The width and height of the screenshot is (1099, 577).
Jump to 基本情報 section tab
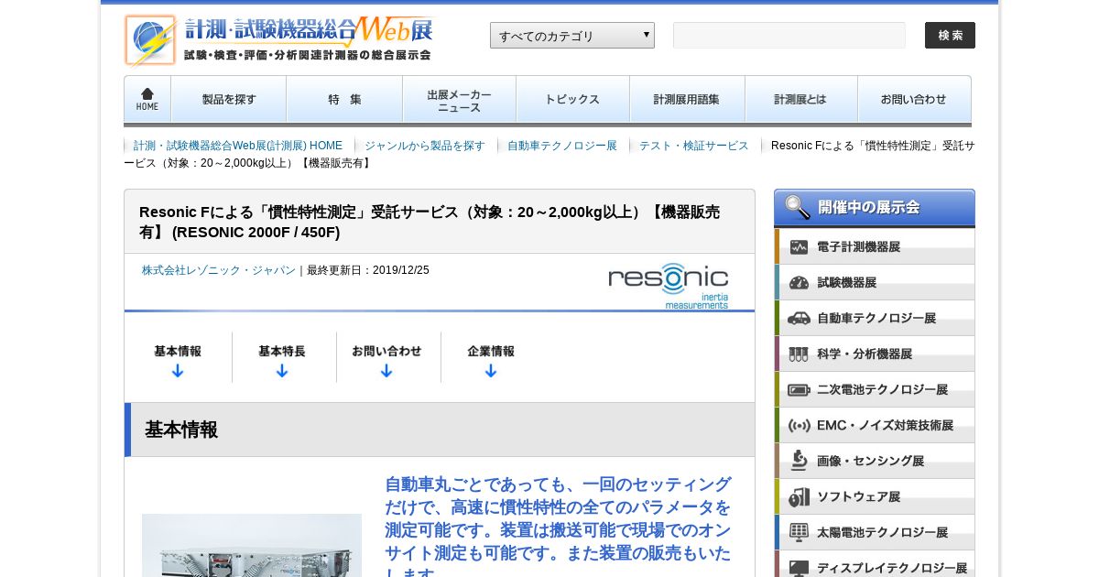tap(178, 357)
